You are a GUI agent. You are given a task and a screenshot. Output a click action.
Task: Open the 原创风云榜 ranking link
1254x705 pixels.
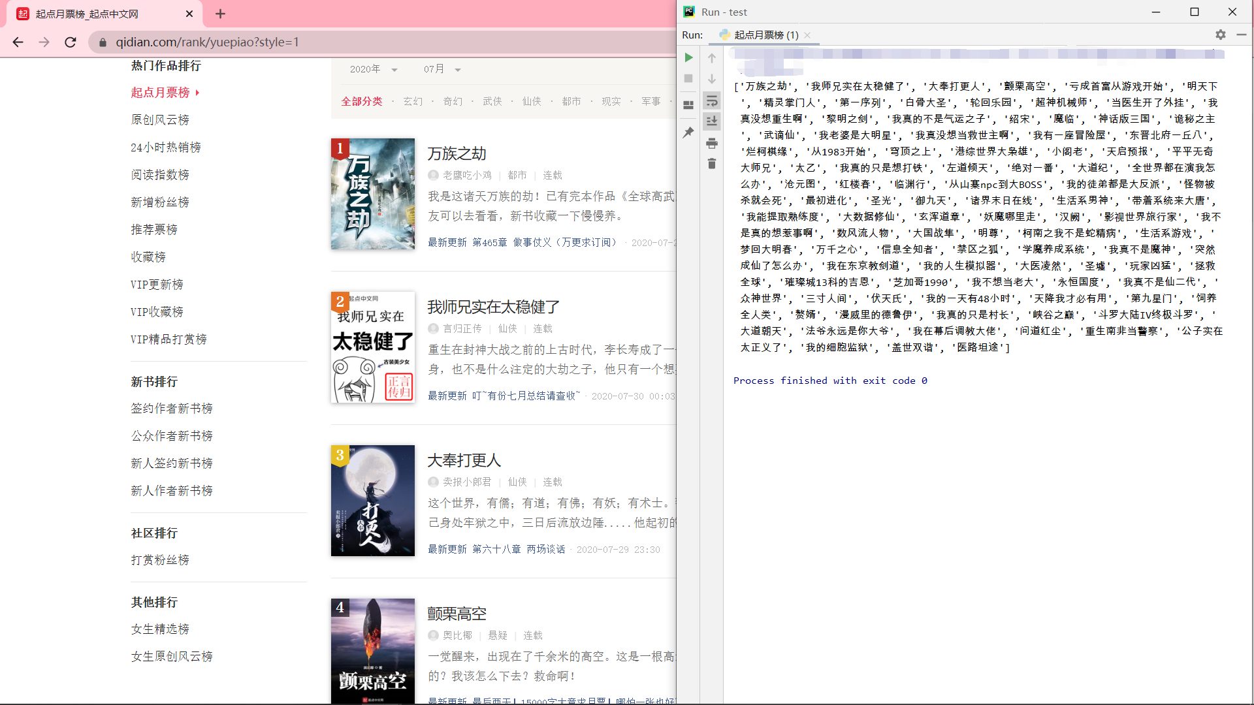161,119
